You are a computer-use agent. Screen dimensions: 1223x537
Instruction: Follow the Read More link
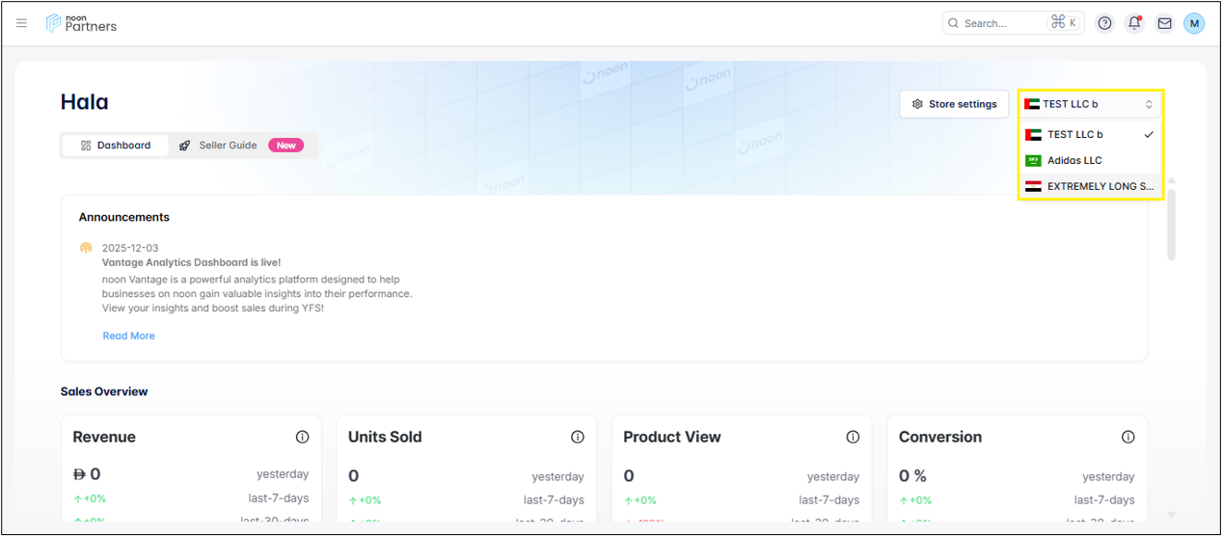click(128, 336)
